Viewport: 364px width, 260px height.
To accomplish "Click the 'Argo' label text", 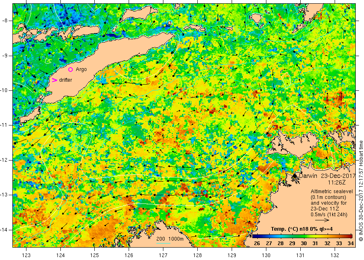I will coord(81,69).
